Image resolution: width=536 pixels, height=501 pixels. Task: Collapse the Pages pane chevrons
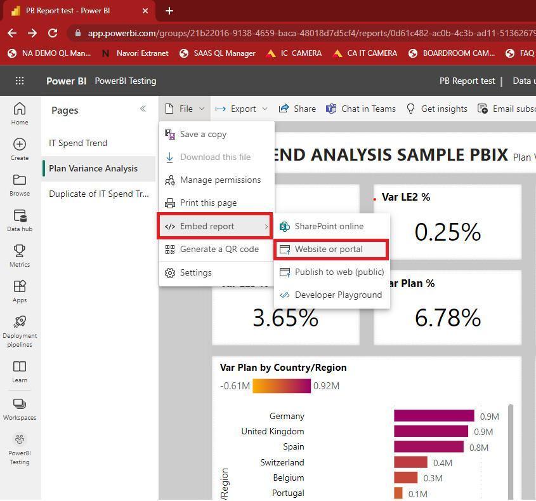pyautogui.click(x=143, y=109)
